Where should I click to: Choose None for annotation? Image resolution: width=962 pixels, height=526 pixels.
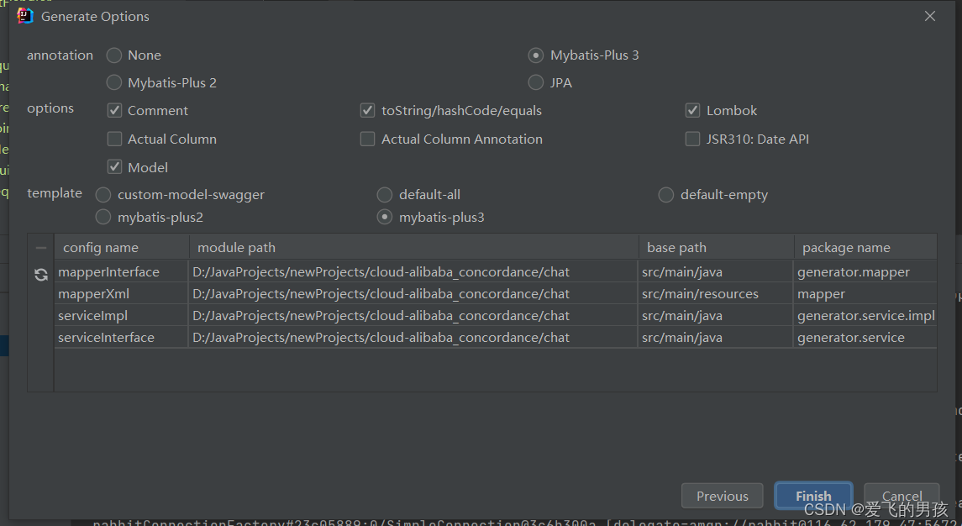point(114,55)
